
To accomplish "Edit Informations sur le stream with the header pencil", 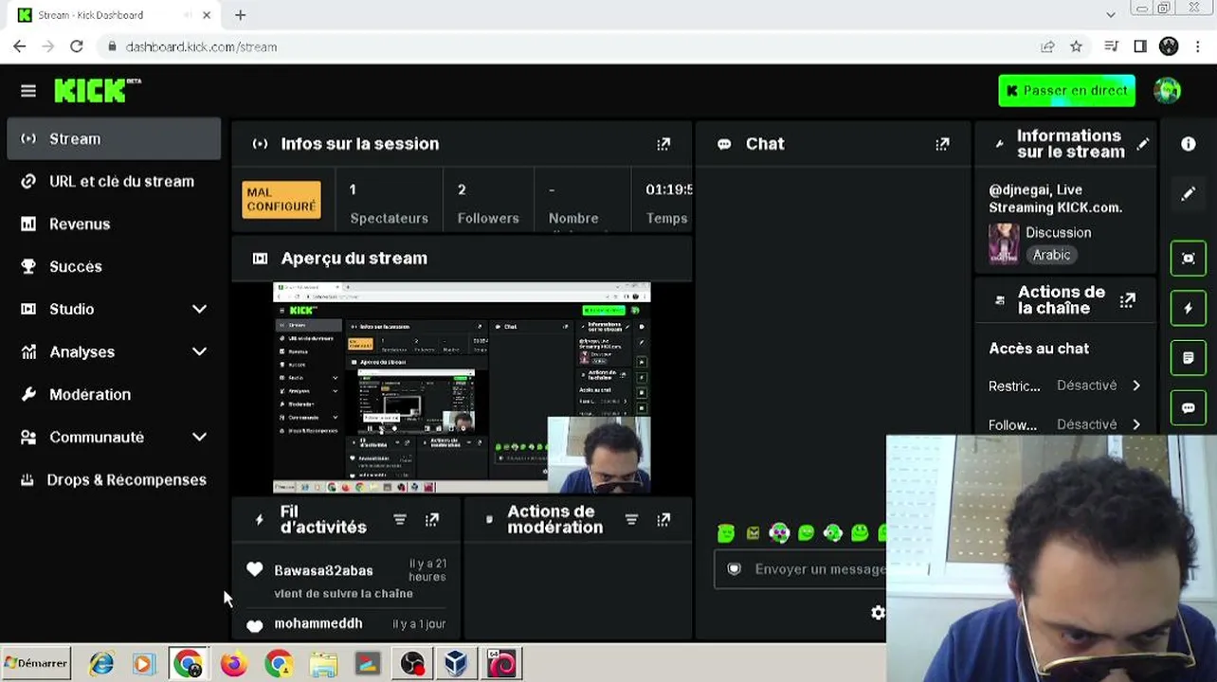I will 1143,144.
